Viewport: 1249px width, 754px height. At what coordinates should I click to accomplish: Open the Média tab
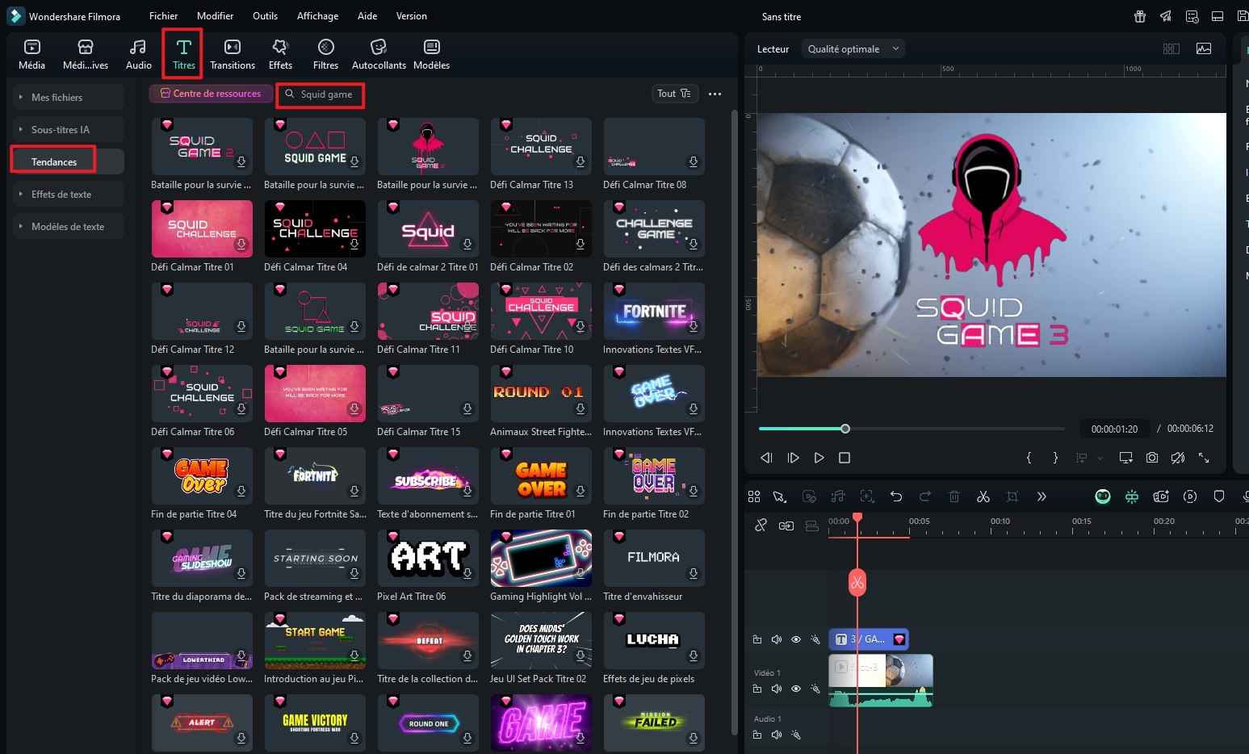click(32, 55)
